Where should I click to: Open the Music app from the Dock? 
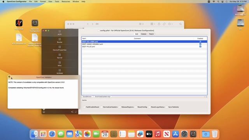(x=158, y=134)
